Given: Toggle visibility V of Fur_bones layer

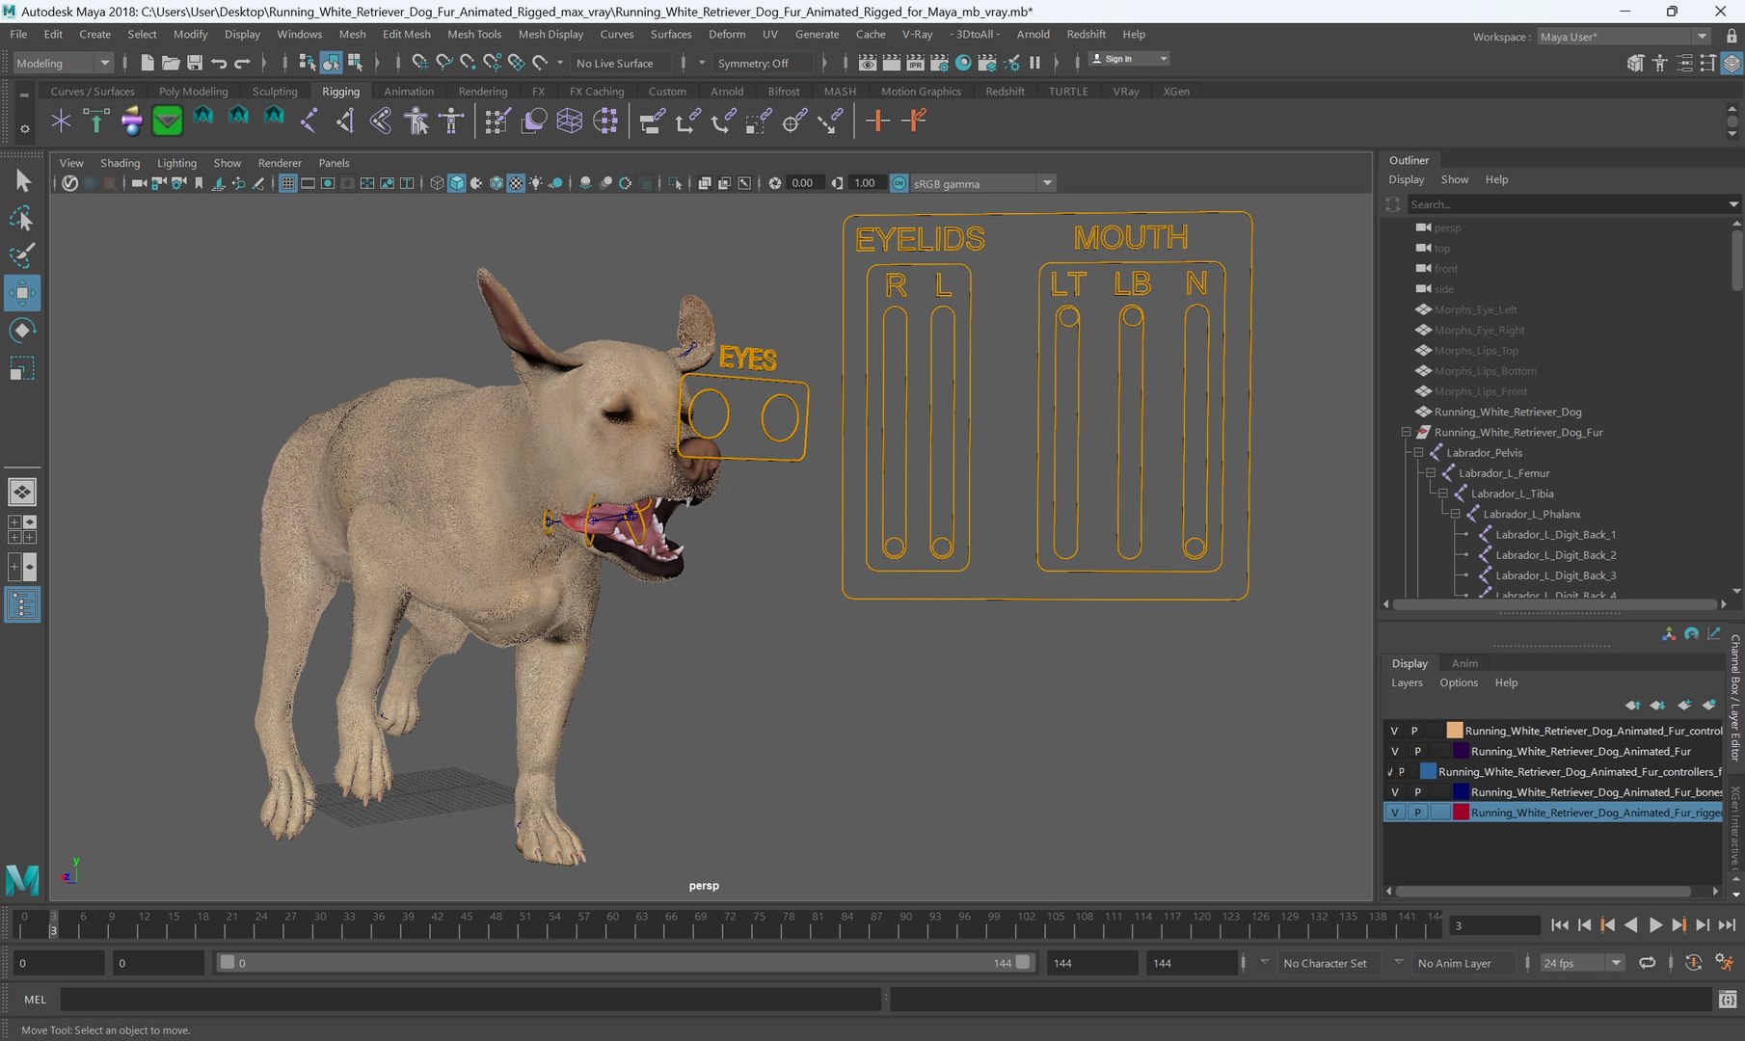Looking at the screenshot, I should pyautogui.click(x=1394, y=792).
